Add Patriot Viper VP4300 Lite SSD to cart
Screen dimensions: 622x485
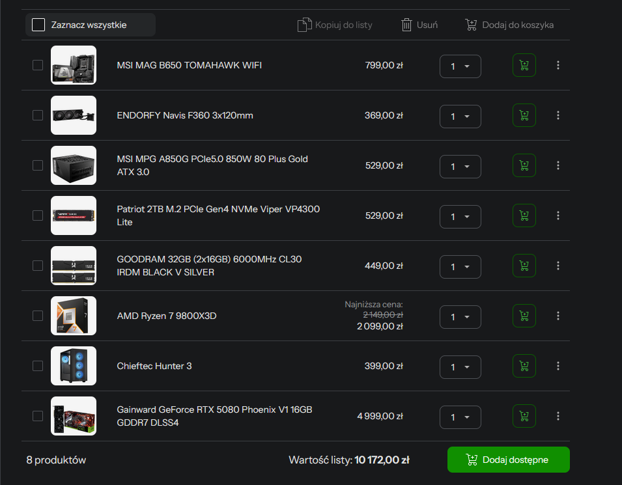click(524, 215)
